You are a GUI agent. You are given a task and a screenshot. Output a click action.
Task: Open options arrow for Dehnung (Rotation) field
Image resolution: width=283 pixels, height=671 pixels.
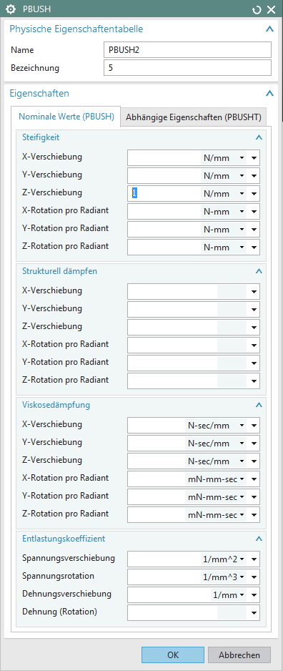tap(254, 613)
